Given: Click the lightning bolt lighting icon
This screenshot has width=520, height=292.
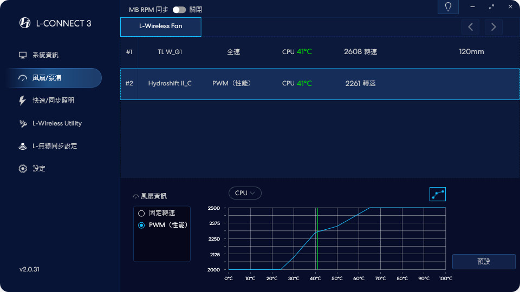Looking at the screenshot, I should pyautogui.click(x=22, y=101).
